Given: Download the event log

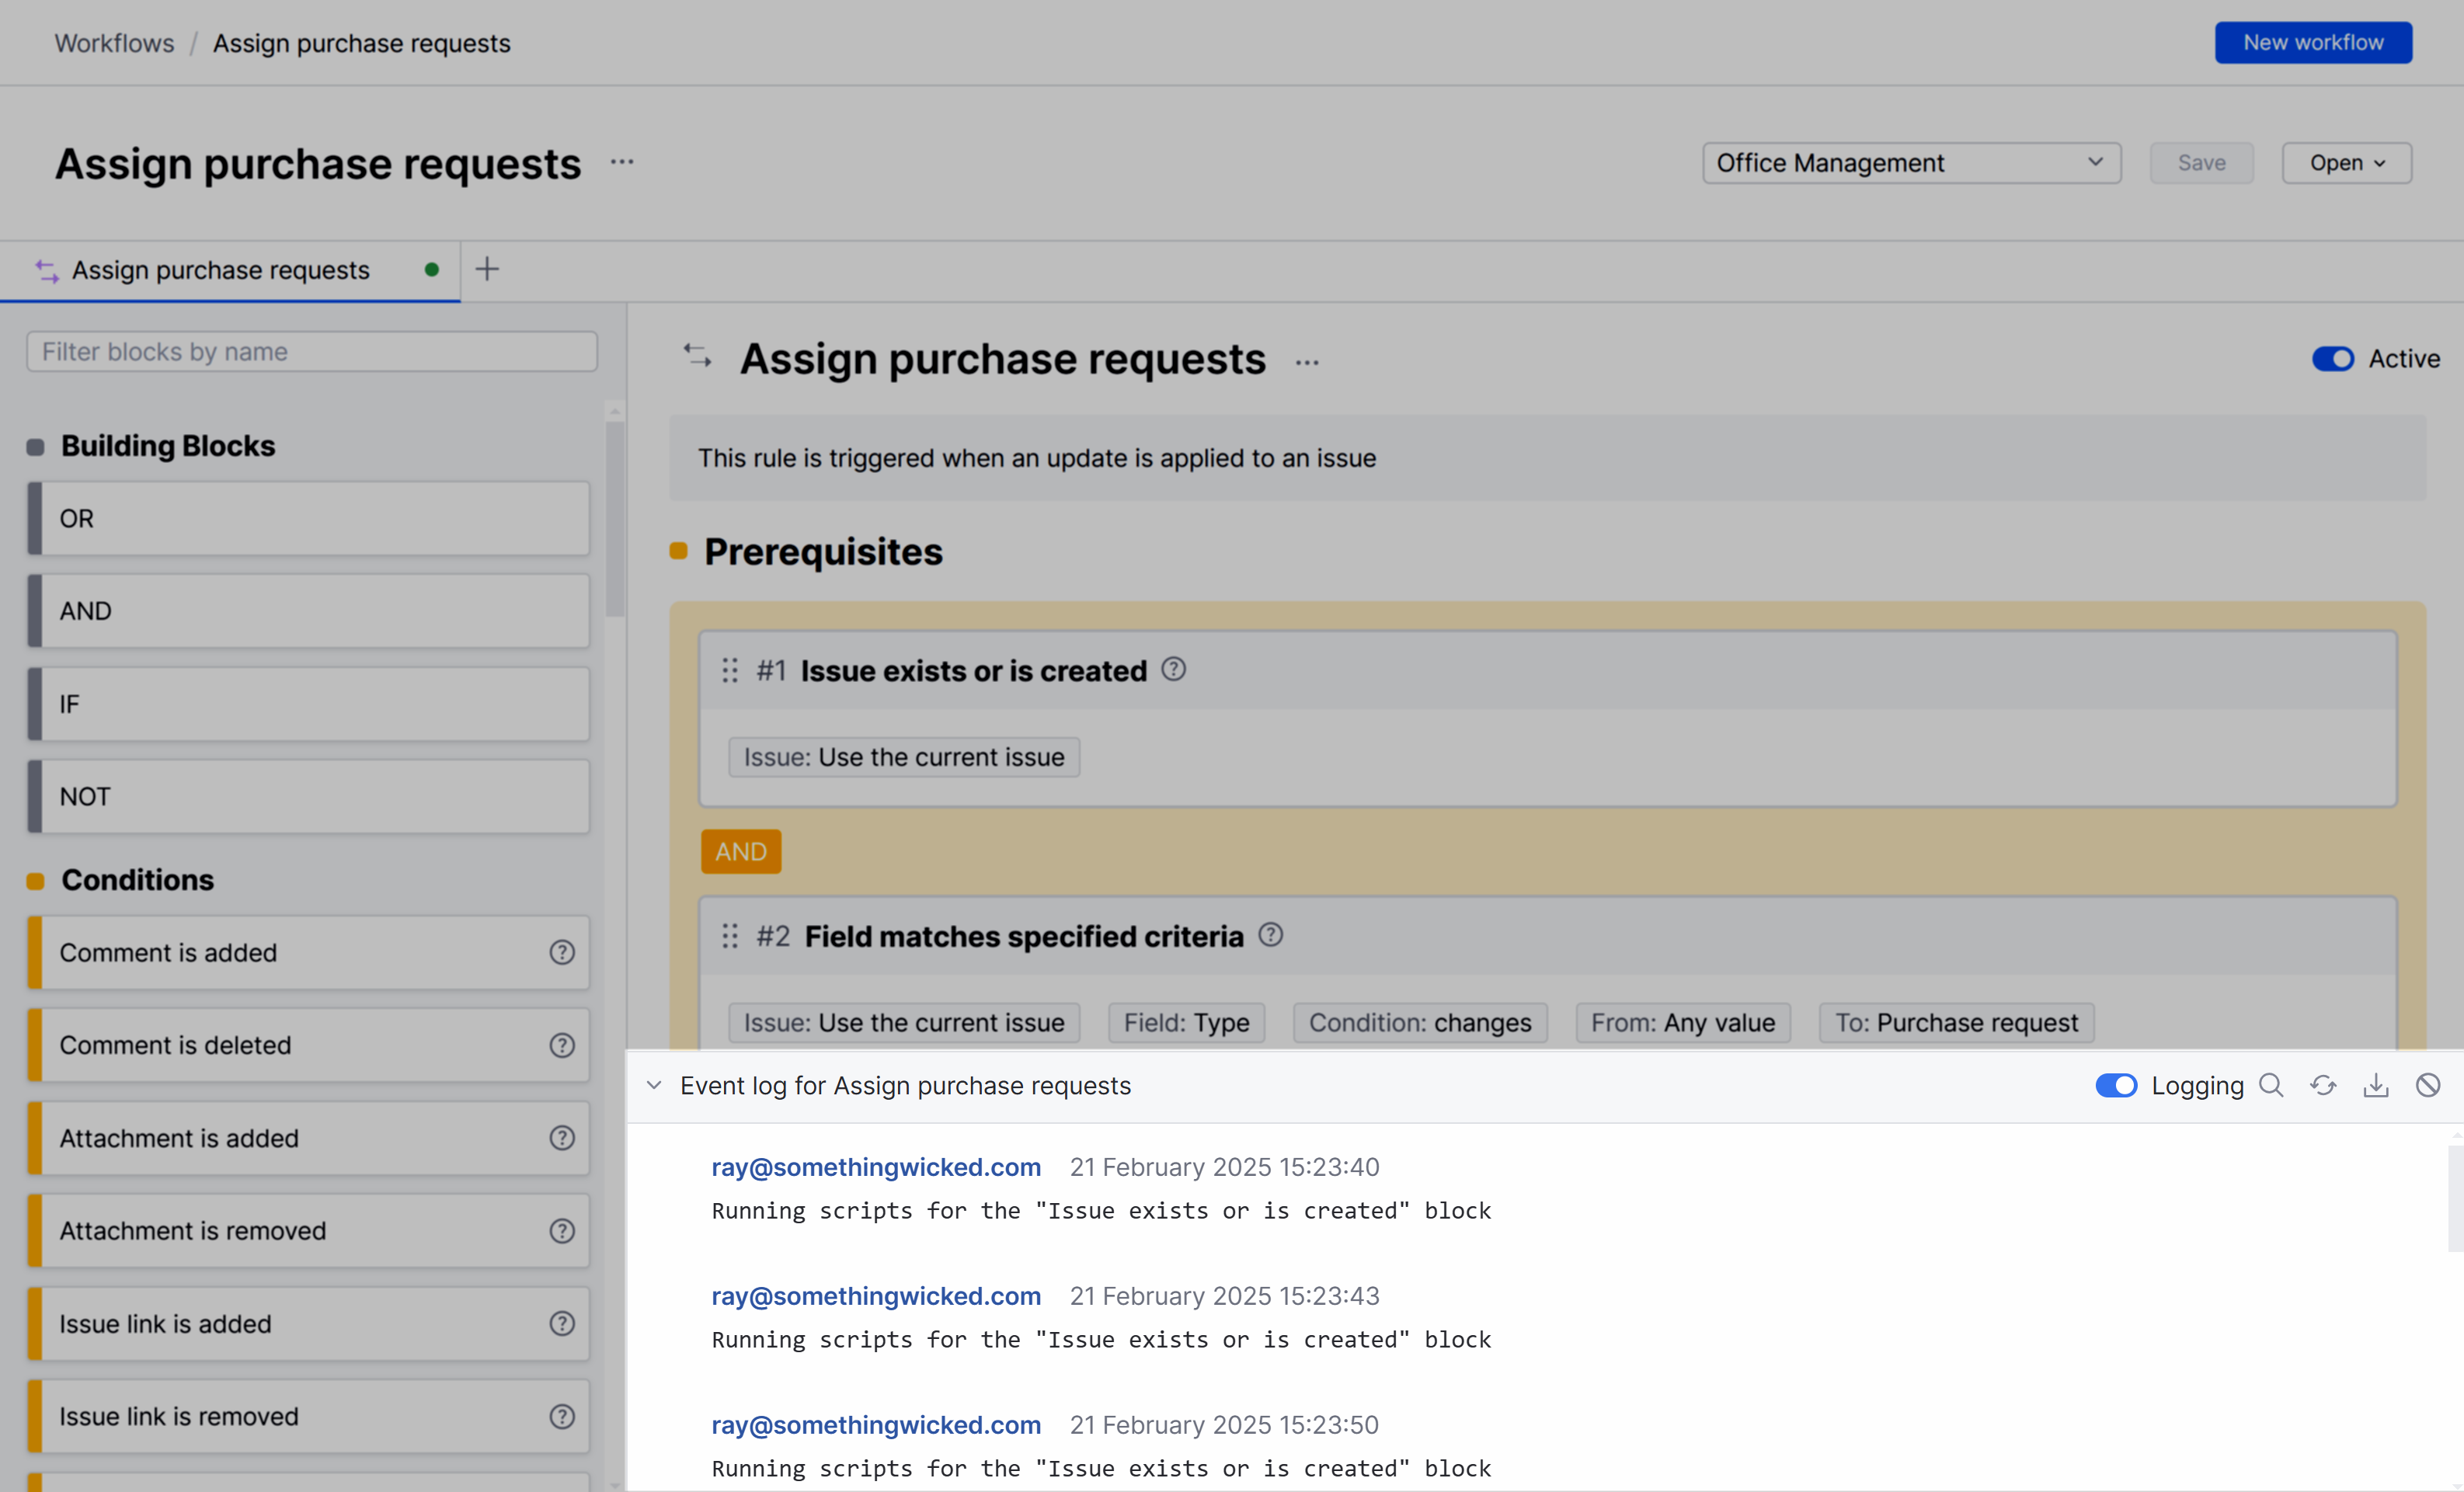Looking at the screenshot, I should tap(2376, 1086).
